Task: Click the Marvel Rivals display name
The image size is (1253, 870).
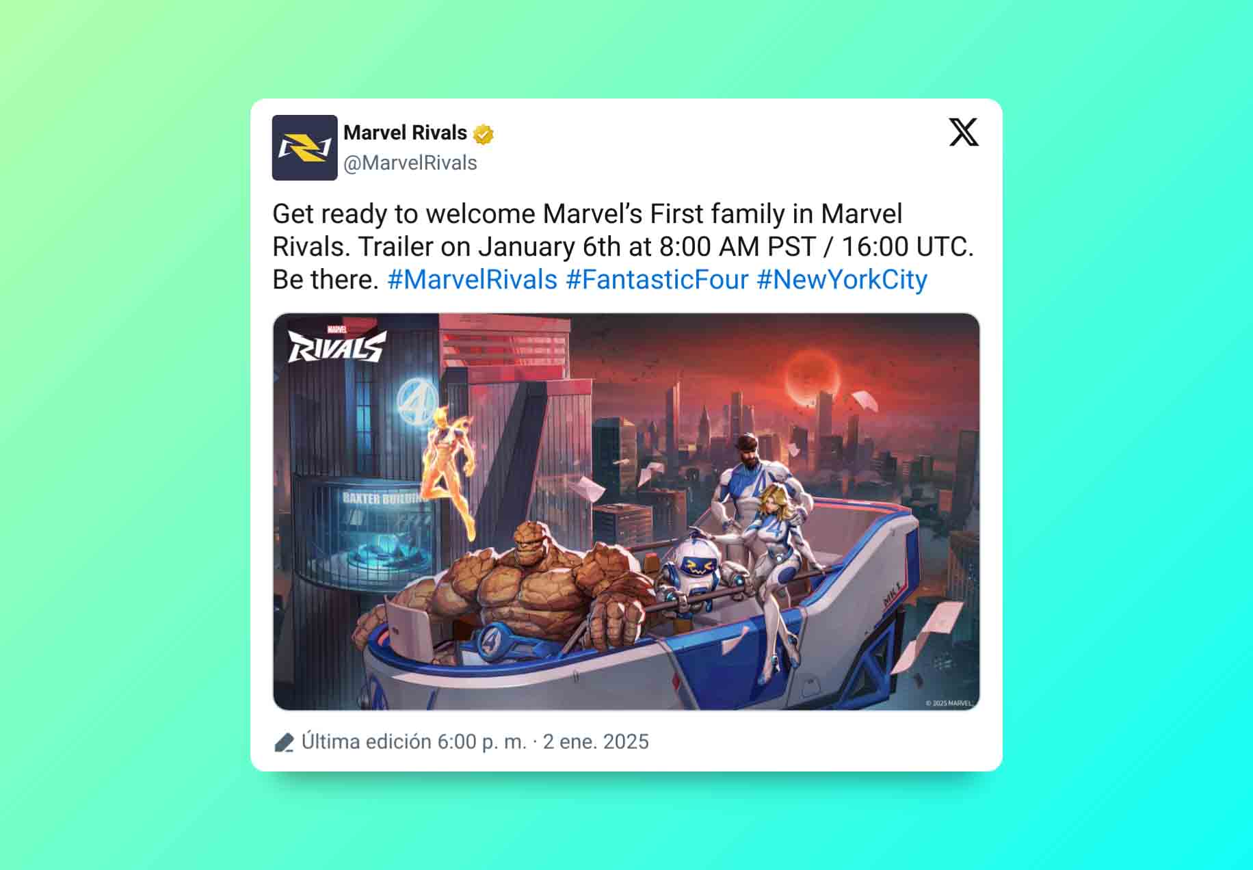Action: (405, 133)
